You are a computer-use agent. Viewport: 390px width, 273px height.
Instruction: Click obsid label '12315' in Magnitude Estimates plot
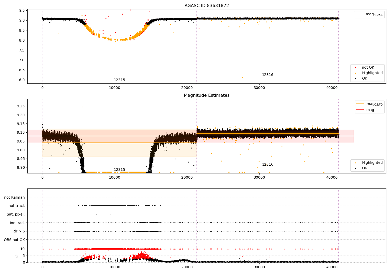(x=119, y=170)
